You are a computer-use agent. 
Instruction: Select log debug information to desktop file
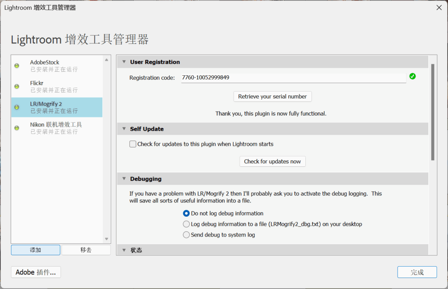(x=186, y=224)
